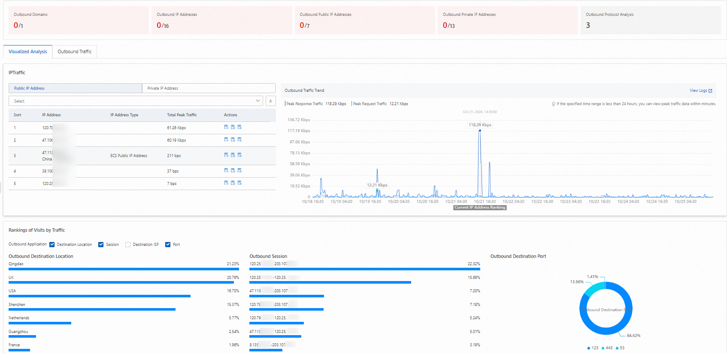Click the magnifier log icon for 7 bps row
This screenshot has height=354, width=727.
(226, 183)
